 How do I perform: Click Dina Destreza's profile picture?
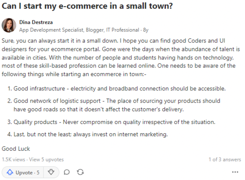tap(9, 26)
